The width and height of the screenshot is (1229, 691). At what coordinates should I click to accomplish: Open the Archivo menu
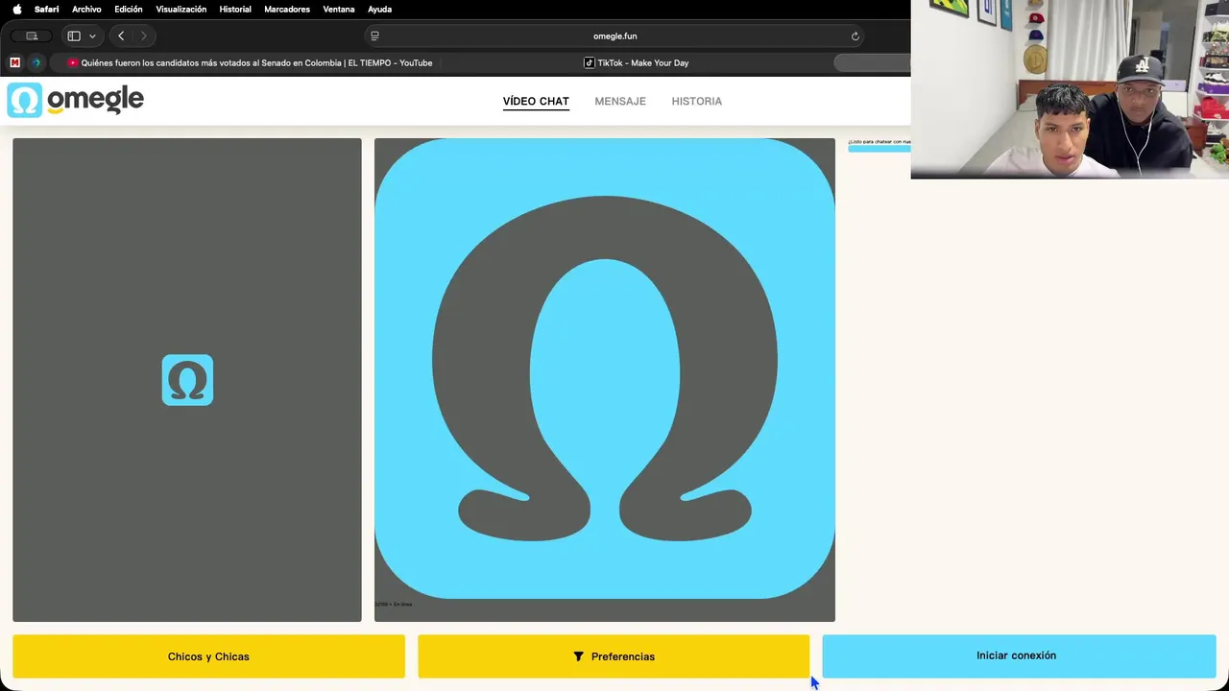86,9
